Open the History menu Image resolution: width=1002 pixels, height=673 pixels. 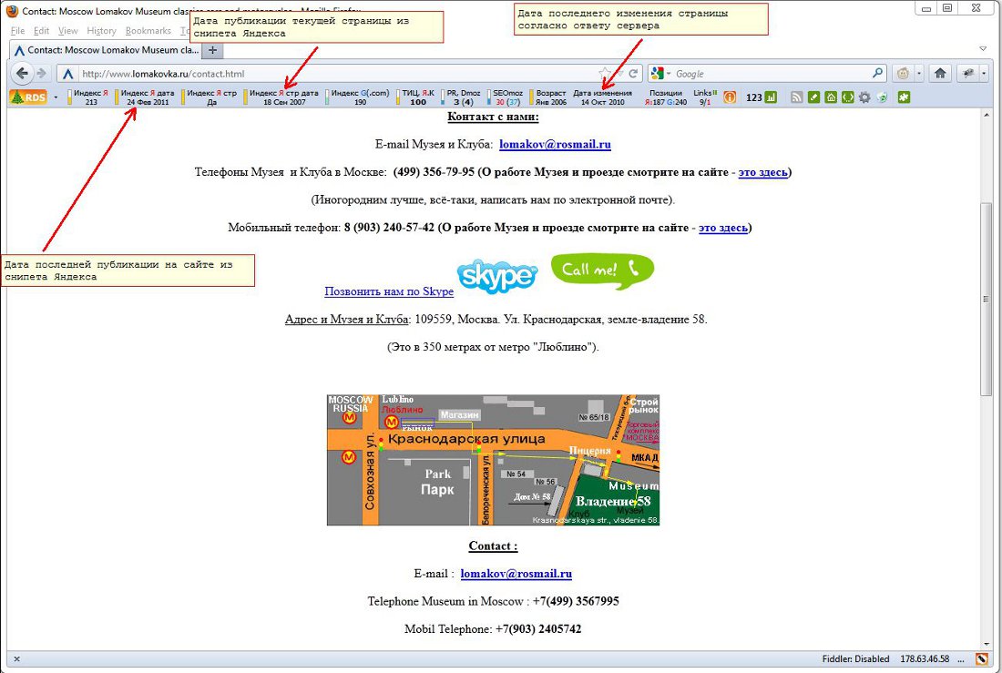click(101, 31)
